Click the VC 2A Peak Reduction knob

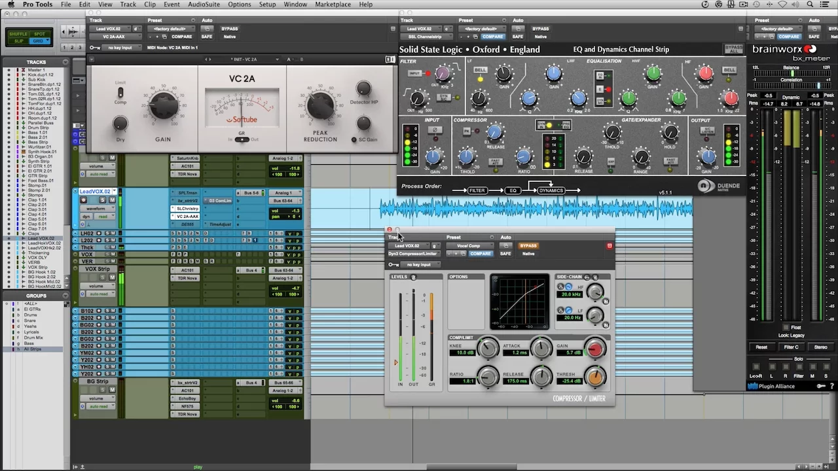(320, 105)
